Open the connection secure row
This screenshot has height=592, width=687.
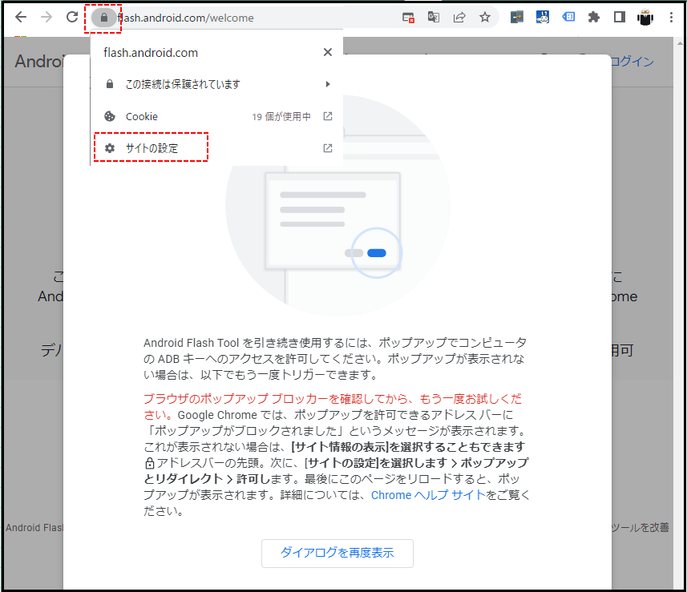pos(217,84)
